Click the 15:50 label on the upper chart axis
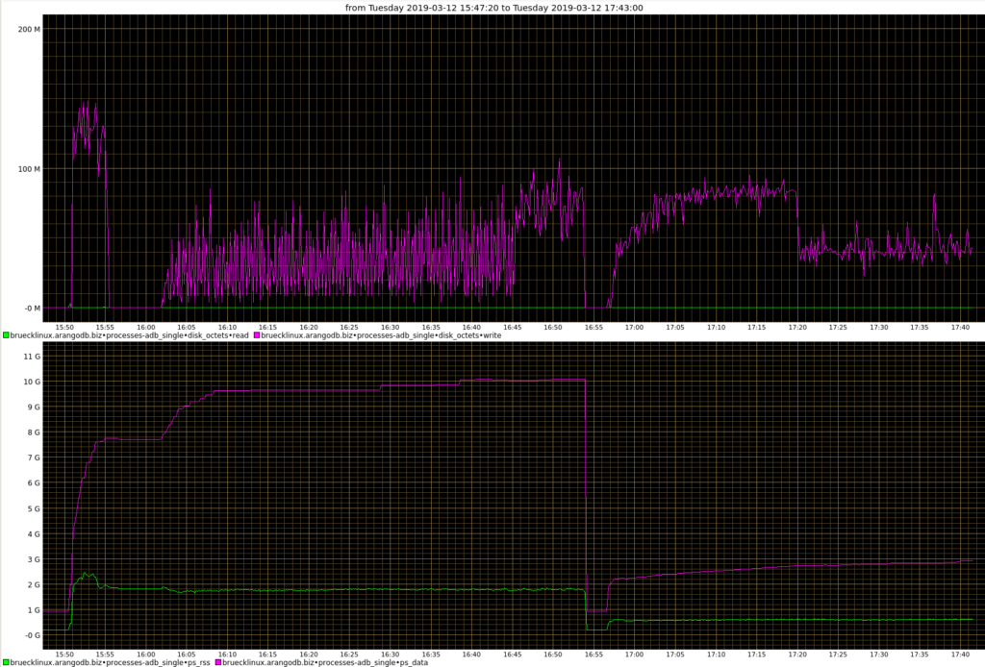This screenshot has width=985, height=667. (63, 328)
